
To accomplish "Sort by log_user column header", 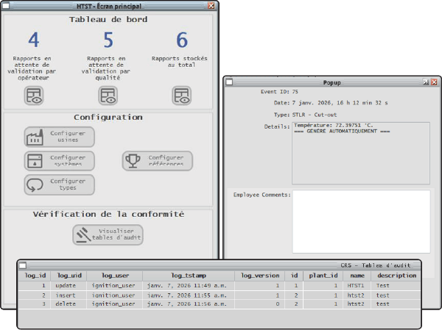I will click(x=115, y=276).
